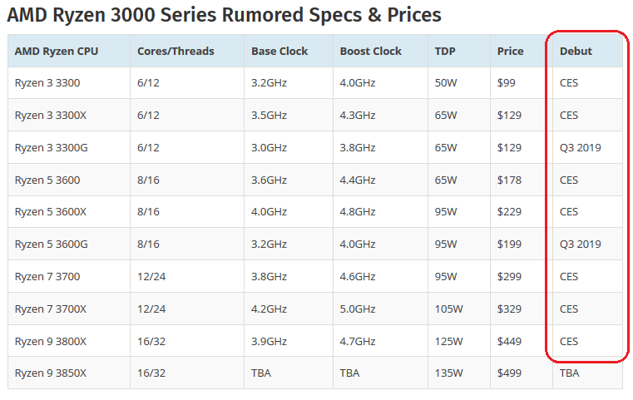The image size is (633, 400).
Task: Select the Ryzen 3 3300 cell
Action: pos(47,83)
